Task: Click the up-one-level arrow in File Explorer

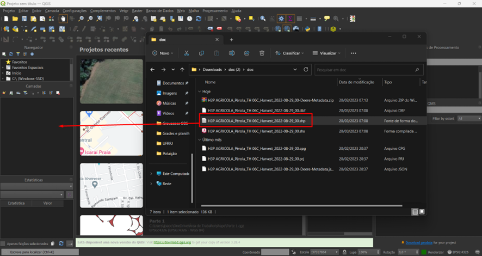Action: [182, 70]
